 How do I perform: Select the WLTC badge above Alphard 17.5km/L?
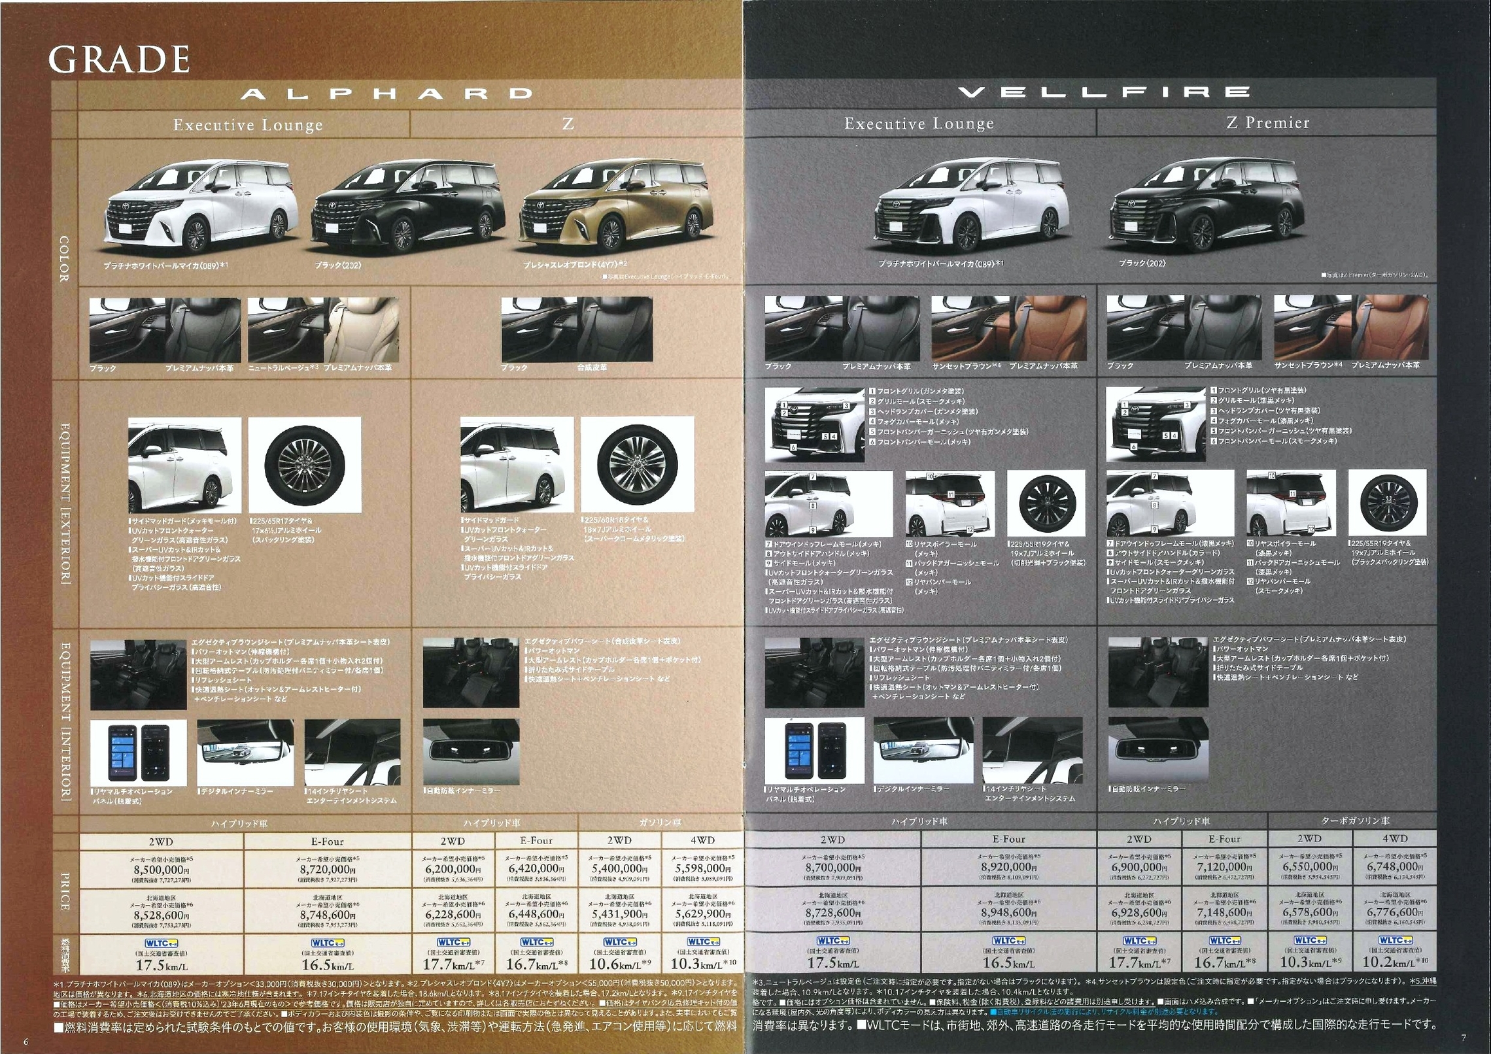[161, 943]
